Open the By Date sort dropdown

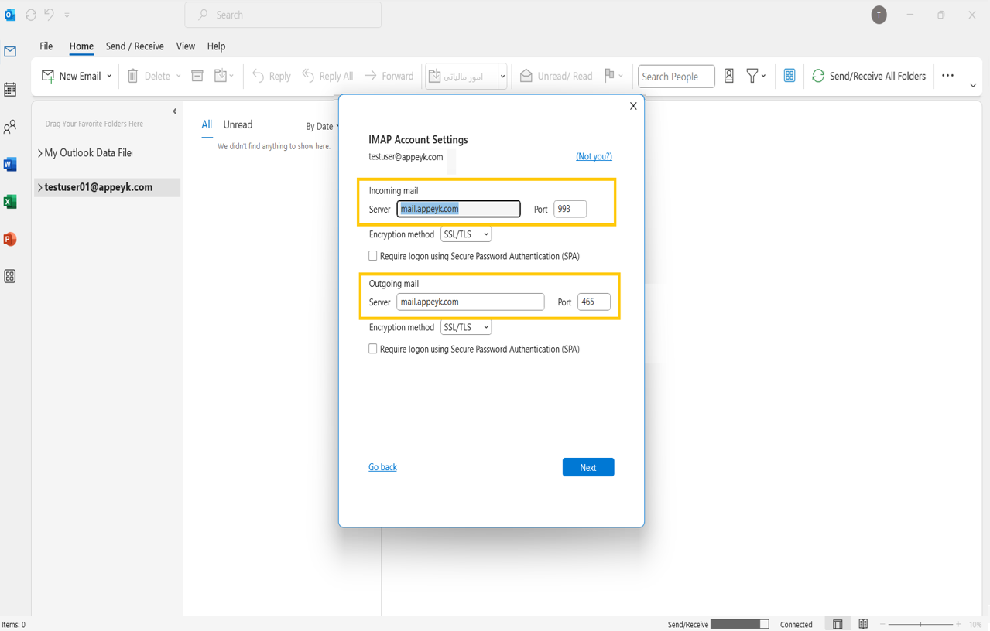pyautogui.click(x=322, y=126)
